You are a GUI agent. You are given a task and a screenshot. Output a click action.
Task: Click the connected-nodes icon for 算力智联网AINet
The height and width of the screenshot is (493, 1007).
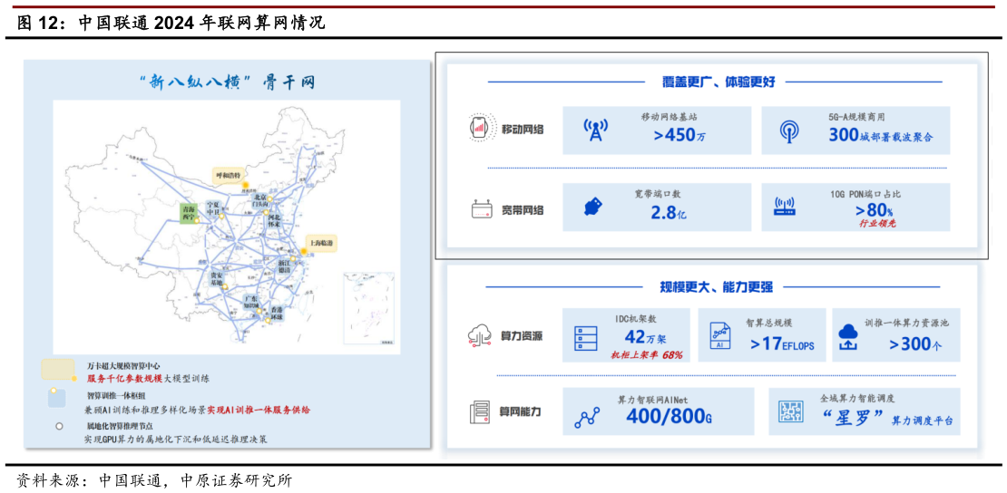[x=587, y=417]
